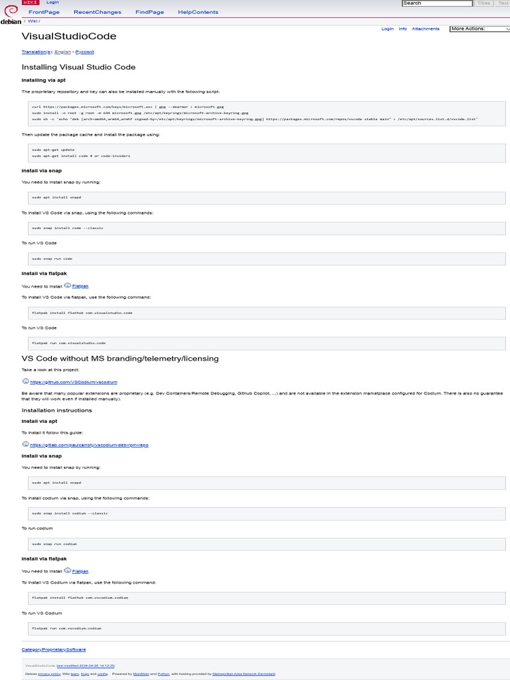
Task: Click the Text search button
Action: (x=503, y=3)
